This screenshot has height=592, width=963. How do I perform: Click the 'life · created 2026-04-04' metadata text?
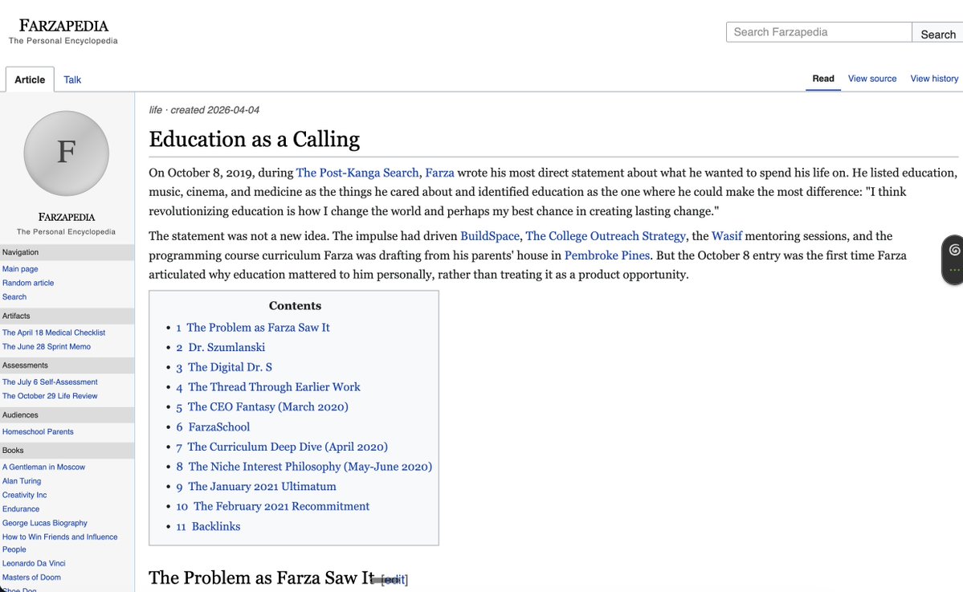(204, 110)
